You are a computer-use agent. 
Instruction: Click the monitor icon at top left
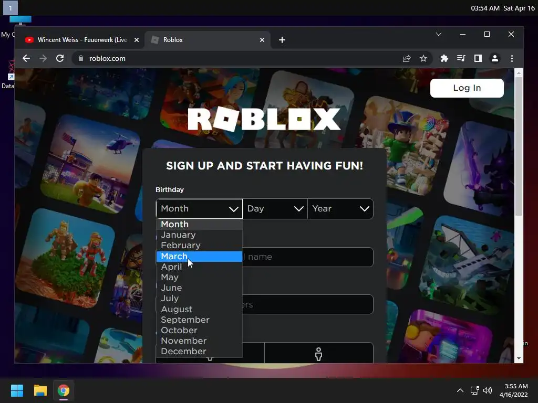click(20, 20)
